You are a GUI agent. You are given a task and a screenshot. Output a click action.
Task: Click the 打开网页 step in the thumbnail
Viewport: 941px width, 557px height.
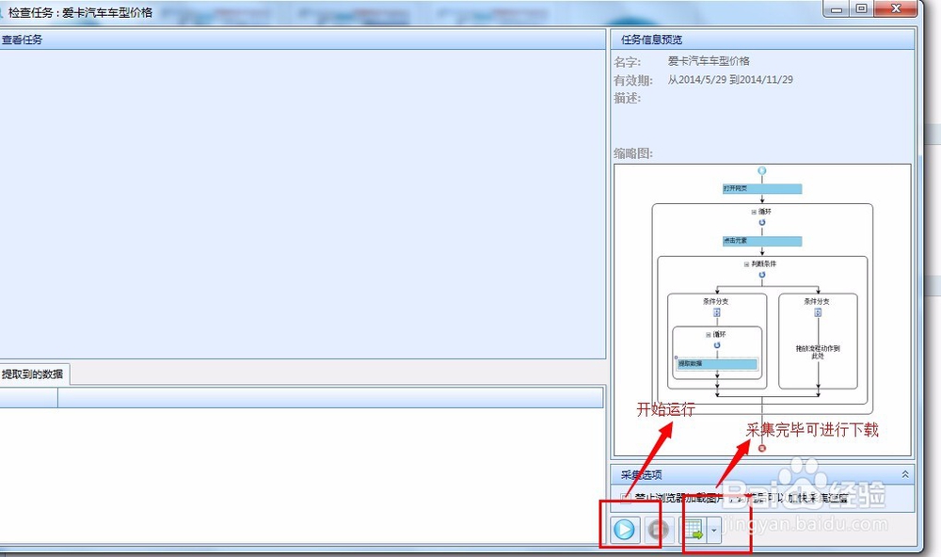click(x=761, y=188)
